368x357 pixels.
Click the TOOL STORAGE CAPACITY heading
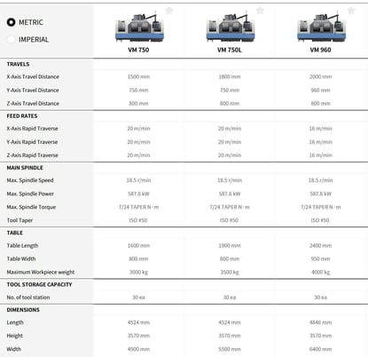[x=39, y=285]
